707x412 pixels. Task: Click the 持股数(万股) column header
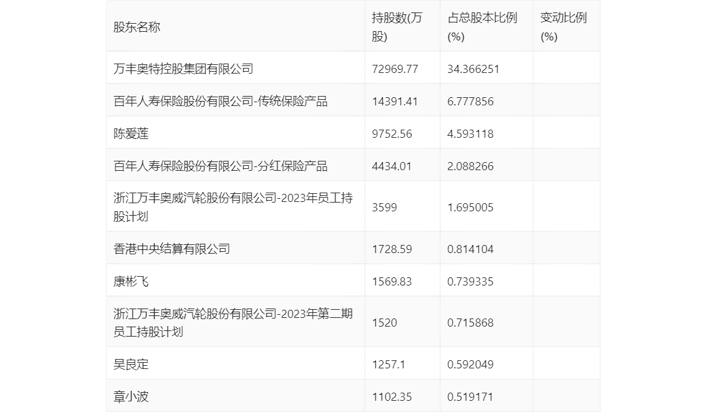[397, 27]
